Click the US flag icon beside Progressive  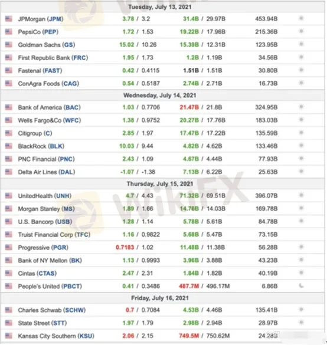9,247
